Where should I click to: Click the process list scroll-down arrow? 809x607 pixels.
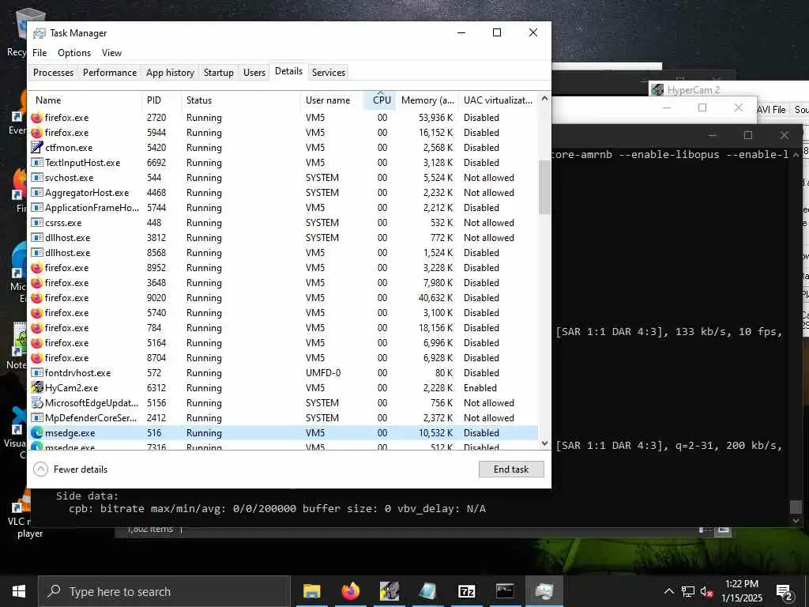point(544,443)
